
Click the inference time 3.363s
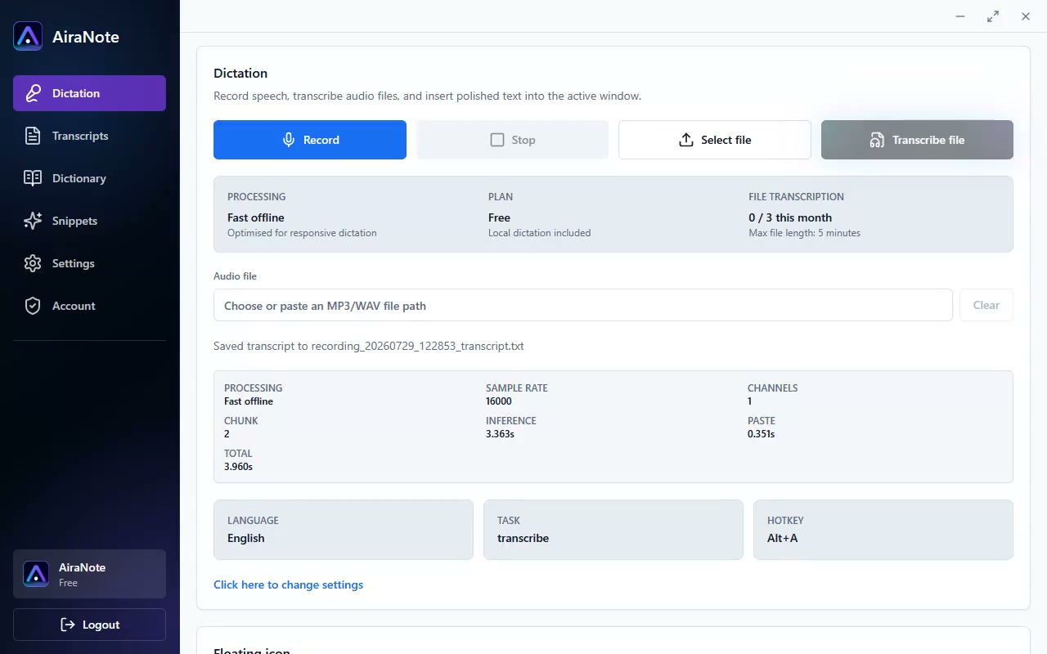pyautogui.click(x=500, y=434)
